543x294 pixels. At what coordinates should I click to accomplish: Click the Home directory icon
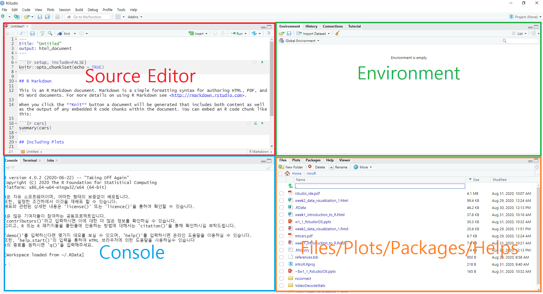click(287, 174)
